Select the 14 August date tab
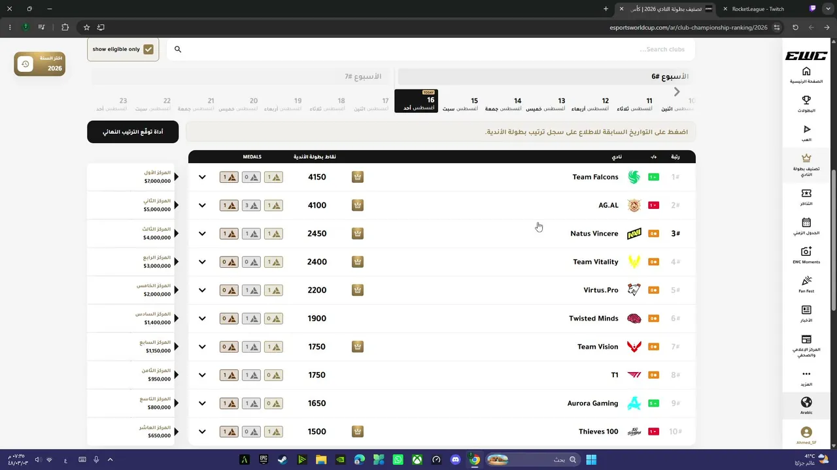Image resolution: width=837 pixels, height=470 pixels. [x=504, y=104]
